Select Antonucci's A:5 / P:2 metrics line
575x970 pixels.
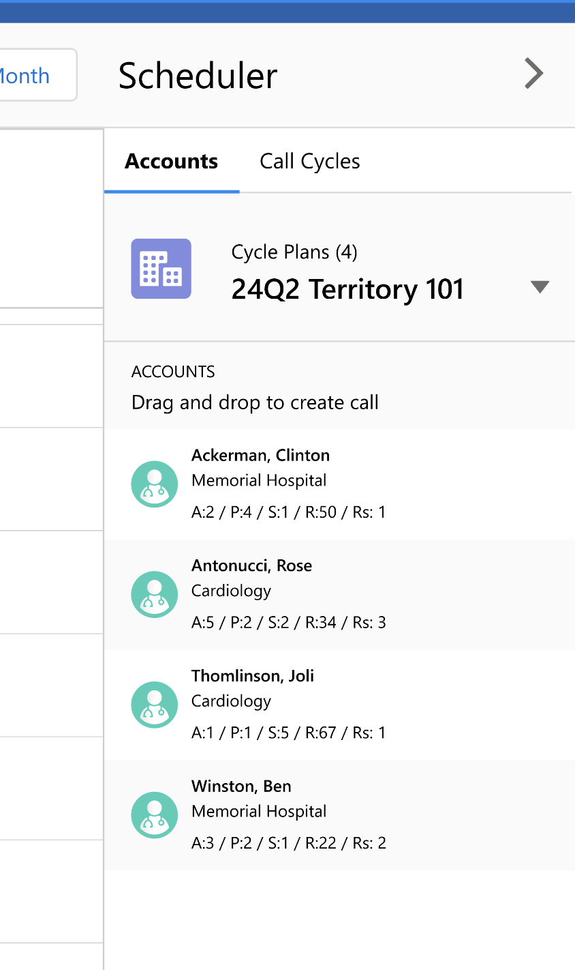(x=288, y=623)
